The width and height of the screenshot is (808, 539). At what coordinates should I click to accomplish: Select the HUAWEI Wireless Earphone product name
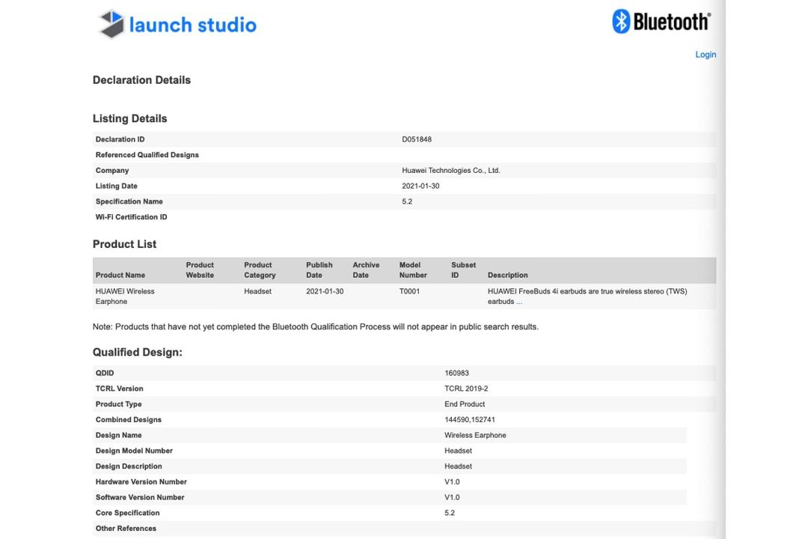click(x=125, y=296)
